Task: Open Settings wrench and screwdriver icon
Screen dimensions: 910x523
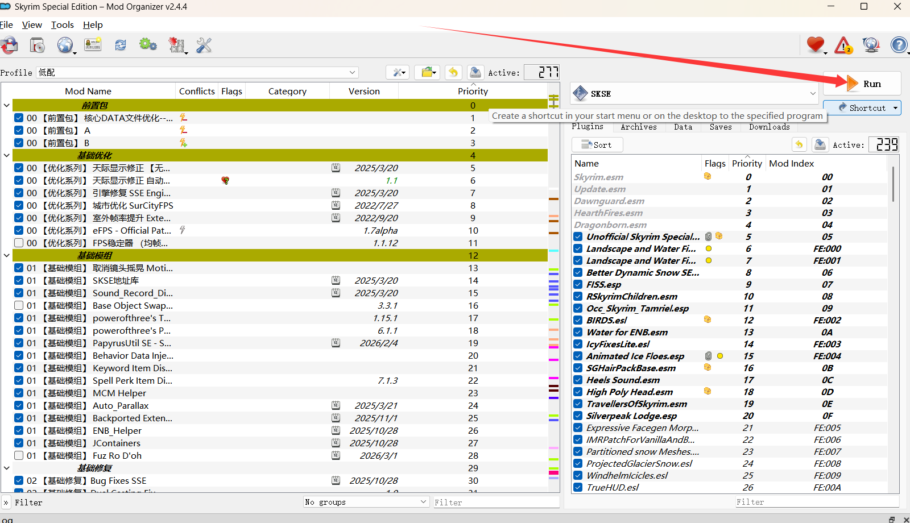Action: click(204, 45)
